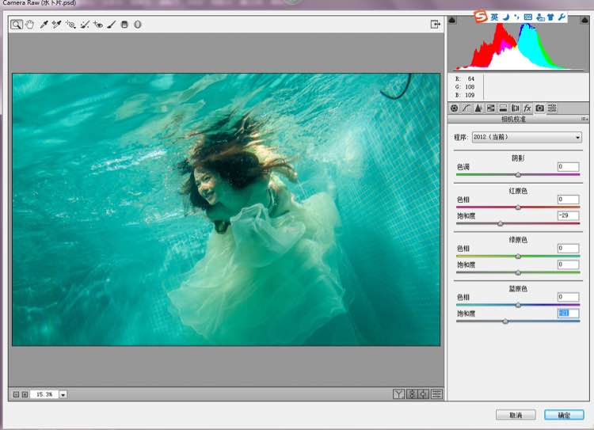Click the Sogou input method S logo
This screenshot has height=430, width=594.
tap(481, 17)
